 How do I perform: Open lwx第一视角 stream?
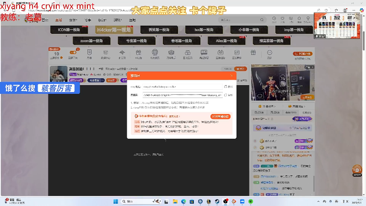click(204, 30)
